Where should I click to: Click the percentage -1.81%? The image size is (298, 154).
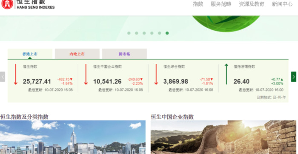pos(207,83)
